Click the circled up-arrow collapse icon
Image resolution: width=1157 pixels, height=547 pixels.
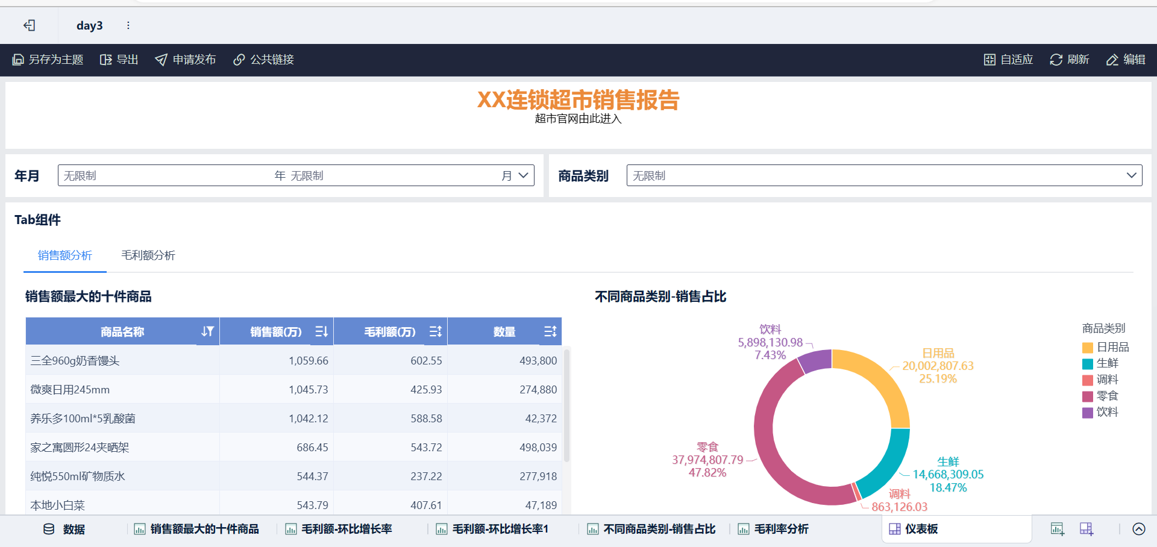[x=1138, y=529]
